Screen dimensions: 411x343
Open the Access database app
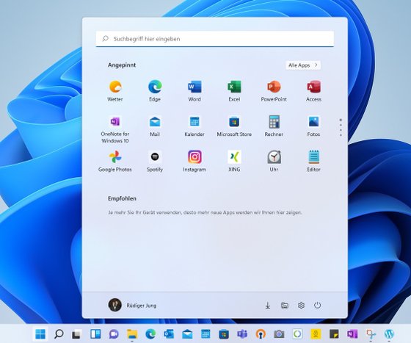coord(313,91)
